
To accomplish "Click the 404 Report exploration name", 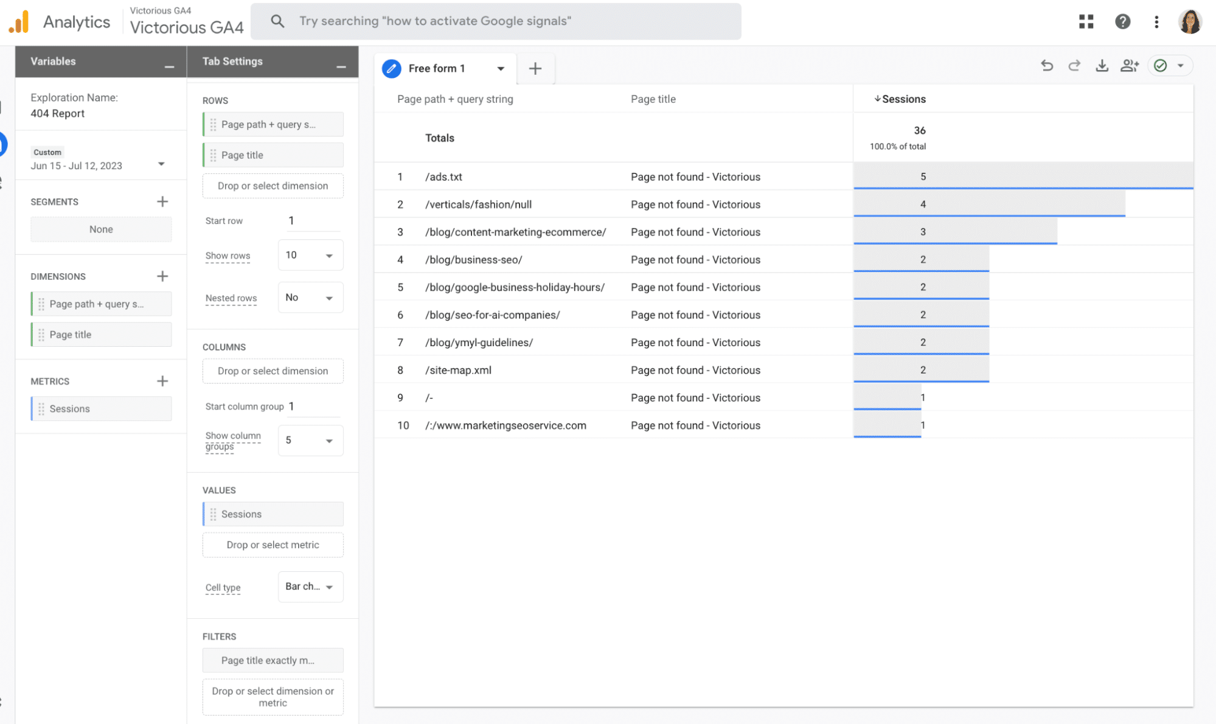I will click(x=58, y=114).
